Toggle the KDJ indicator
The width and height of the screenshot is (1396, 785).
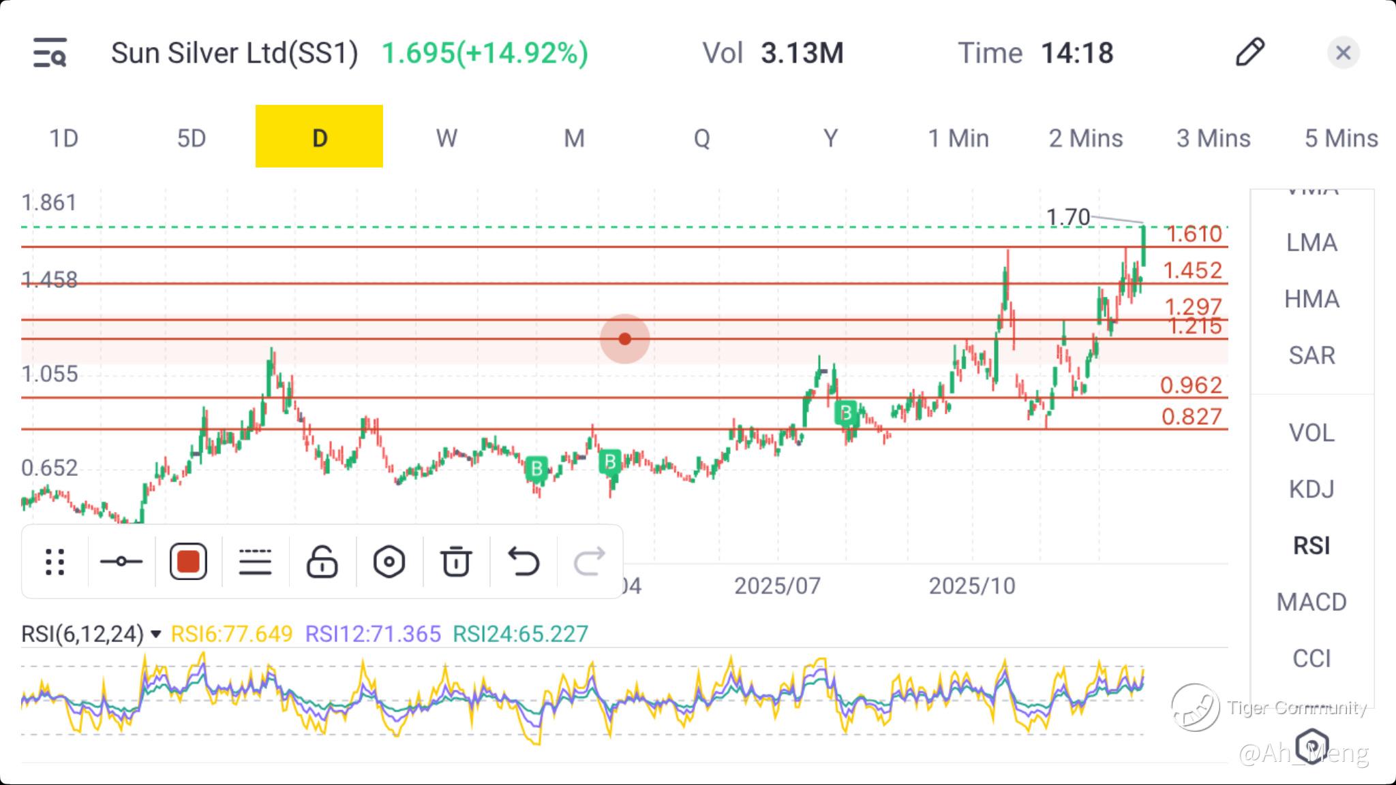[1311, 489]
